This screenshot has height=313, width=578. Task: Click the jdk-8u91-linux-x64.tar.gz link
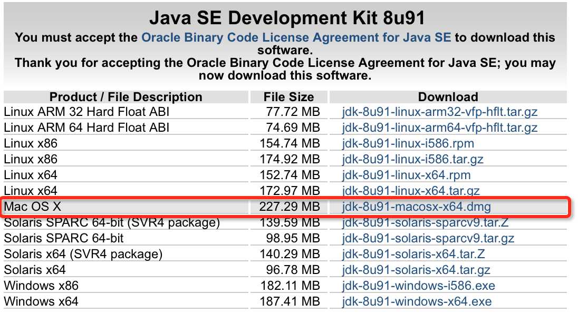coord(411,191)
